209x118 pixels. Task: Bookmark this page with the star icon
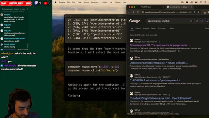coord(198,12)
